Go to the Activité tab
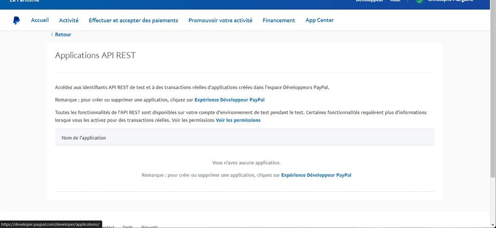This screenshot has height=228, width=496. tap(69, 20)
